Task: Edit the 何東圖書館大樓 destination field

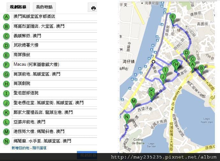Action: tap(54, 65)
